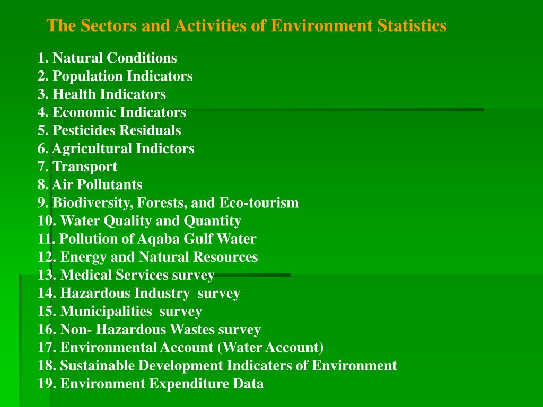Select '15. Municipalities survey'
Screen dimensions: 543x407
[119, 312]
